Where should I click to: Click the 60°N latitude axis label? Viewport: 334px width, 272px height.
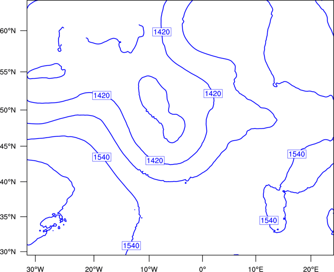point(8,31)
